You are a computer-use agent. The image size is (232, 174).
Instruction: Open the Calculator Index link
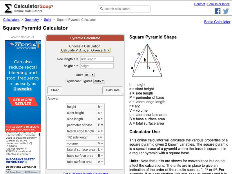click(x=218, y=4)
